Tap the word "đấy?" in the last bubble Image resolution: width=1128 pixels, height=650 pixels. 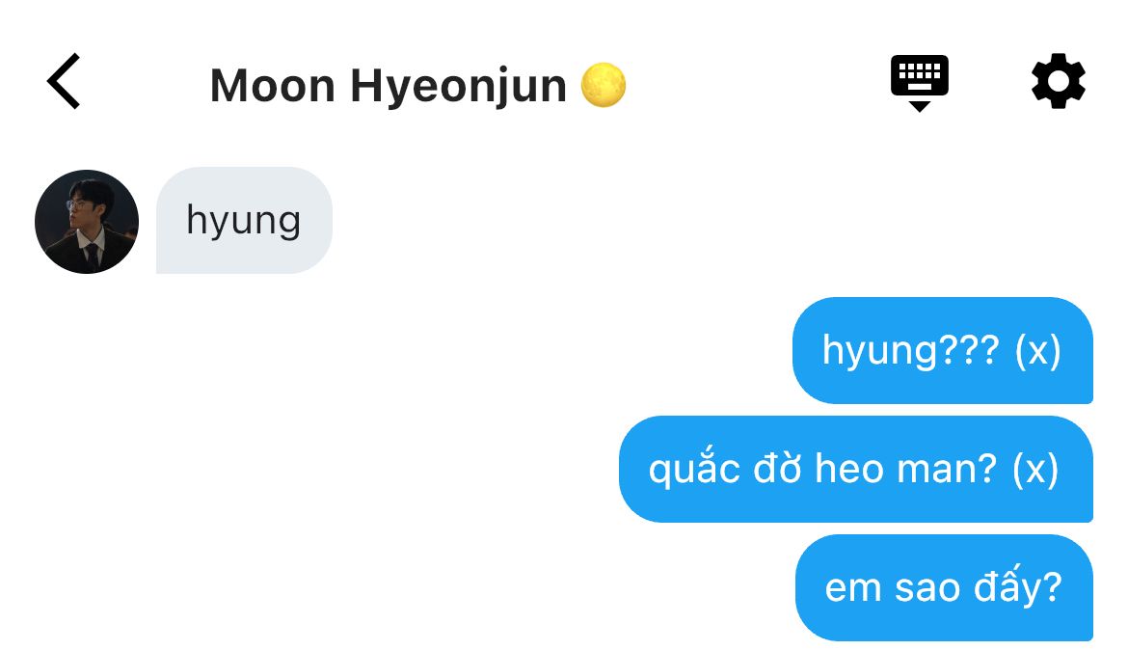point(1018,586)
